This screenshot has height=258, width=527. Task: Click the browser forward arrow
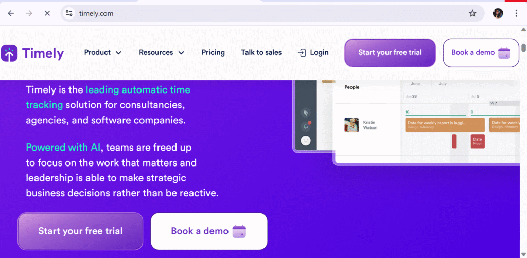pyautogui.click(x=29, y=13)
